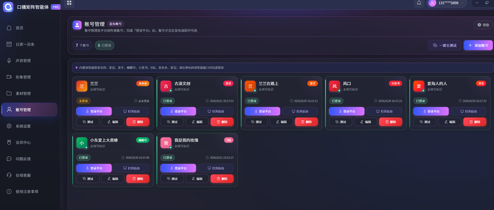This screenshot has width=494, height=210.
Task: Edit the 风口 account
Action: click(365, 122)
